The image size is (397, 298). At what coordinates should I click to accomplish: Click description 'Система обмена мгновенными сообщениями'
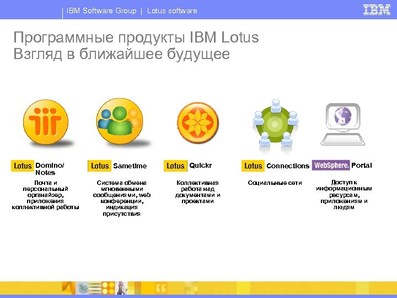tap(121, 189)
